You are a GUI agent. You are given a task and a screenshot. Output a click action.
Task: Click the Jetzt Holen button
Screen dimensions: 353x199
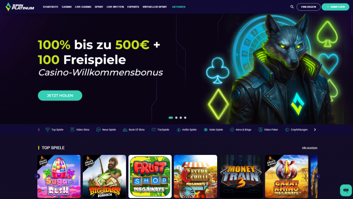coord(60,96)
